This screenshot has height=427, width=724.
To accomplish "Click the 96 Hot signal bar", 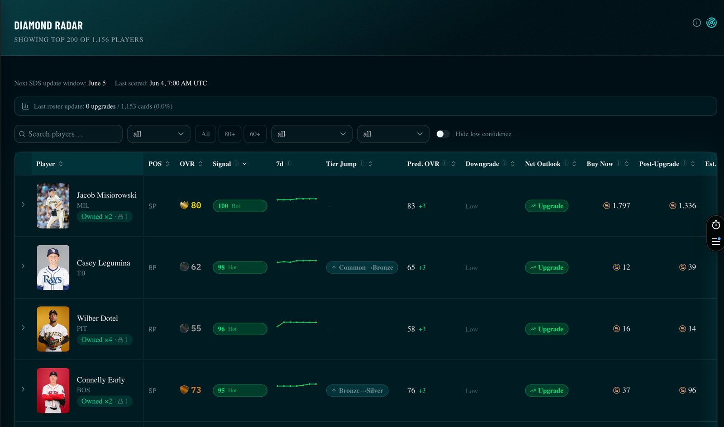I will tap(240, 329).
